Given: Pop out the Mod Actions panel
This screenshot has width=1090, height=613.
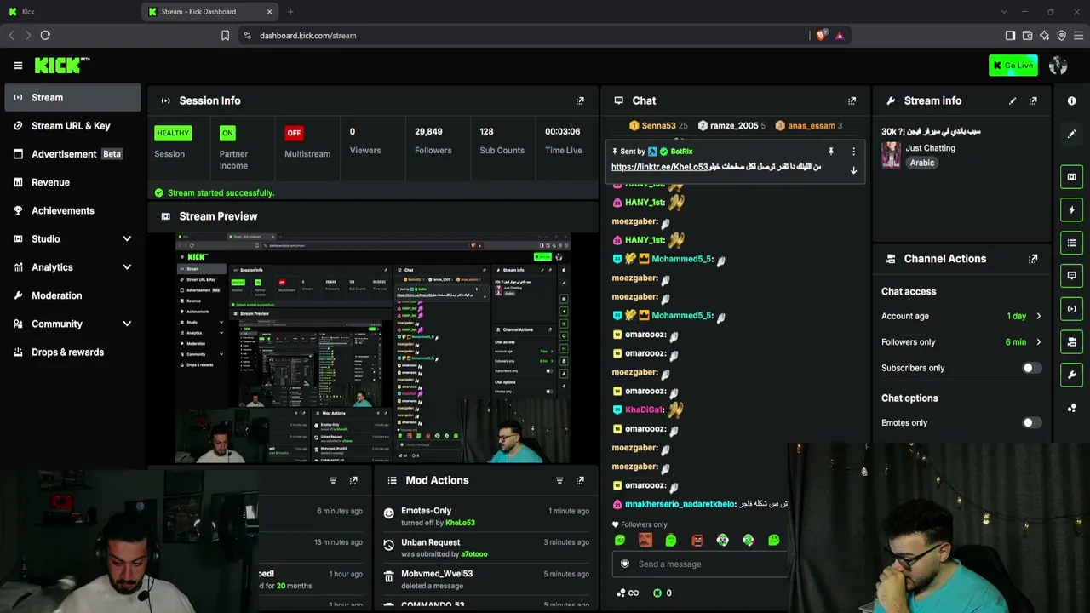Looking at the screenshot, I should click(580, 480).
